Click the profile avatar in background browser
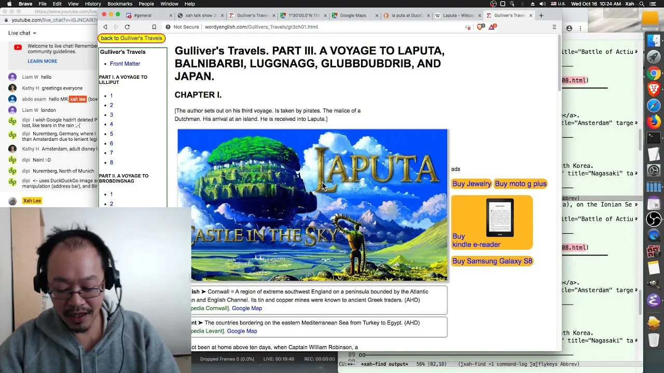The width and height of the screenshot is (664, 373). click(x=569, y=28)
